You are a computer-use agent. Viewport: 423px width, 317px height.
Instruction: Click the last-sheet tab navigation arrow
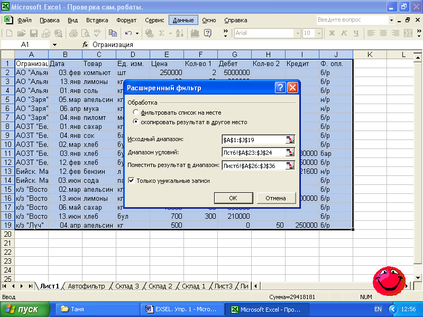pyautogui.click(x=31, y=286)
